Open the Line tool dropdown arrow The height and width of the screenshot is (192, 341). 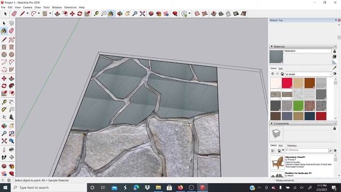[28, 13]
